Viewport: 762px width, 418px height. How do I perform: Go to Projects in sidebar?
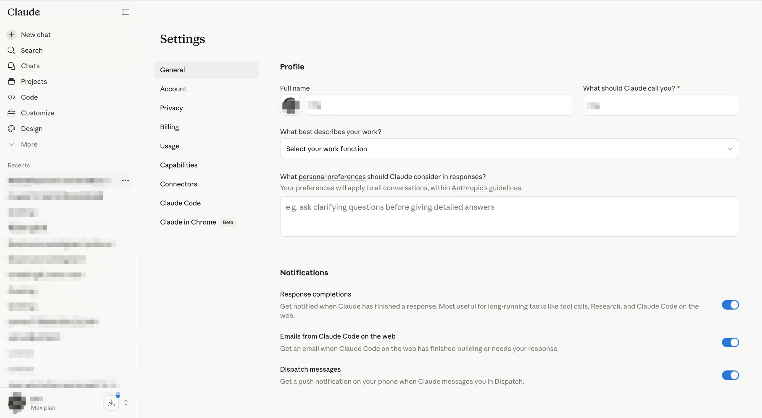pyautogui.click(x=34, y=82)
